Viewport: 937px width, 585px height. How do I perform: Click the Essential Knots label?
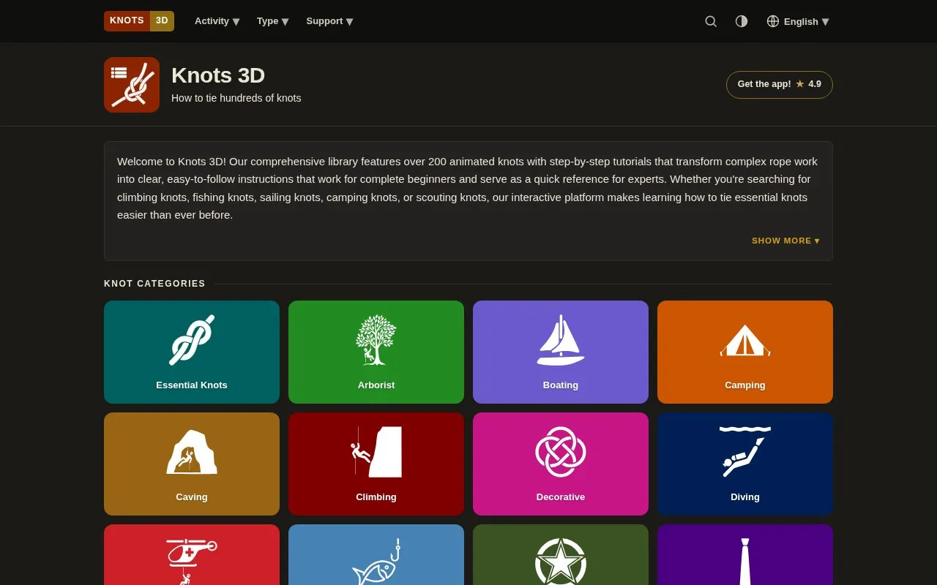(192, 385)
